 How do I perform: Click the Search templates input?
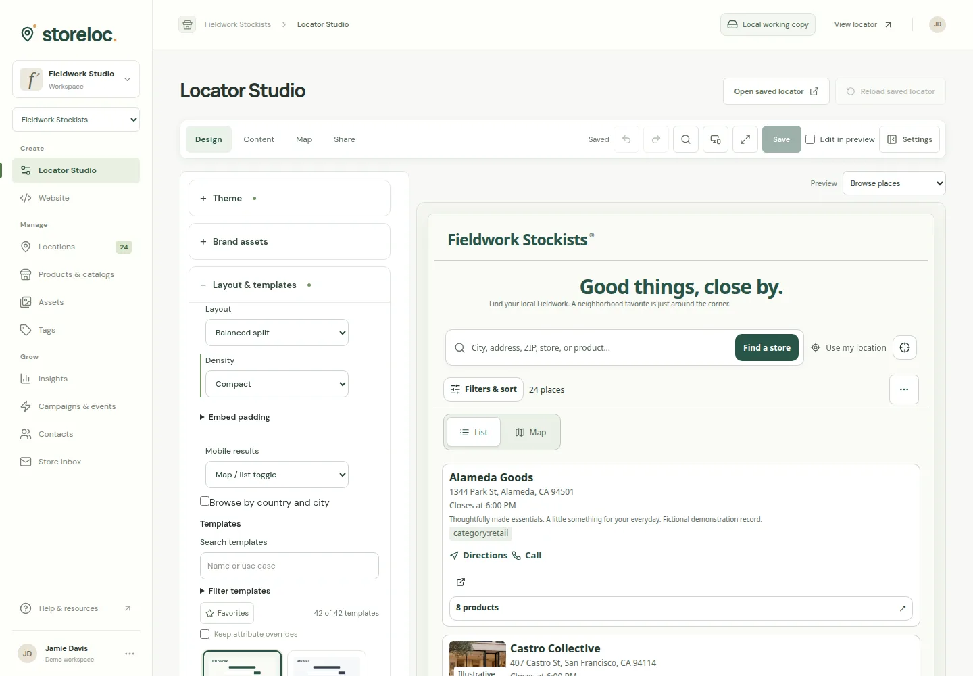(x=289, y=566)
